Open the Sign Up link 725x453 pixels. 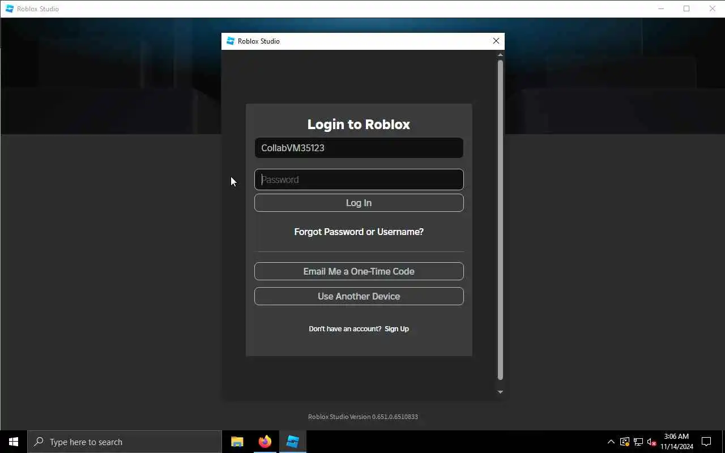[396, 329]
